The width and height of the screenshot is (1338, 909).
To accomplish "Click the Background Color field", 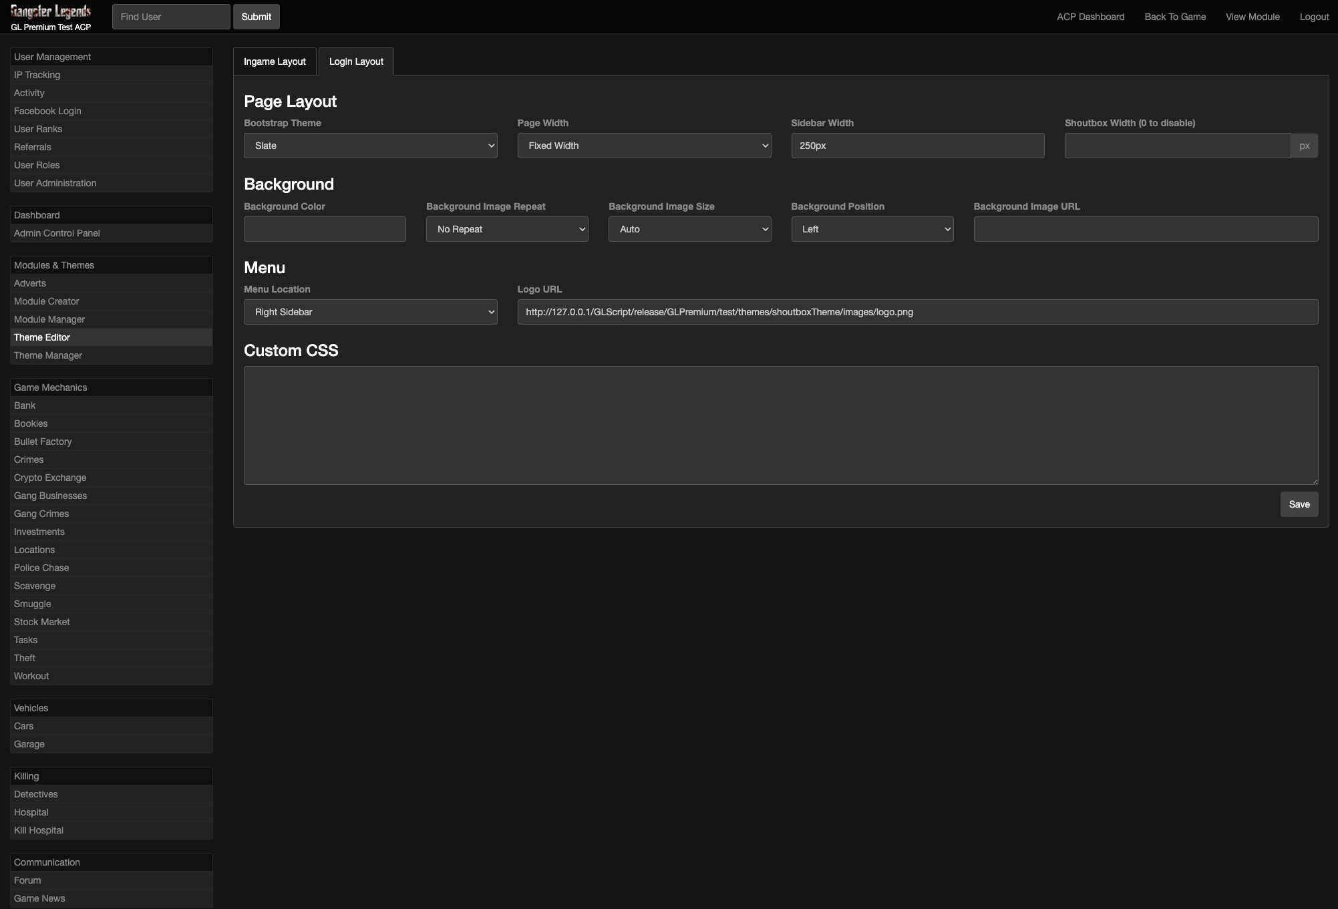I will point(325,229).
